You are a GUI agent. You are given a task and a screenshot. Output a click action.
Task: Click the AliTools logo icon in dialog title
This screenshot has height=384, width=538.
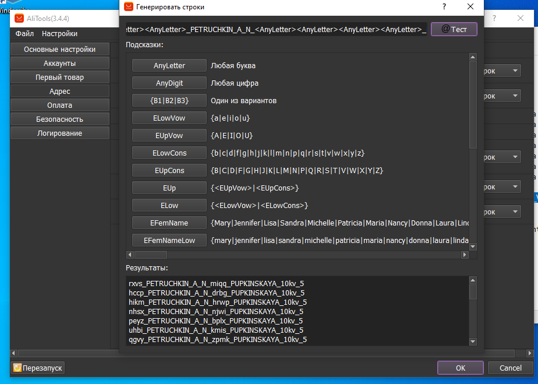click(128, 6)
